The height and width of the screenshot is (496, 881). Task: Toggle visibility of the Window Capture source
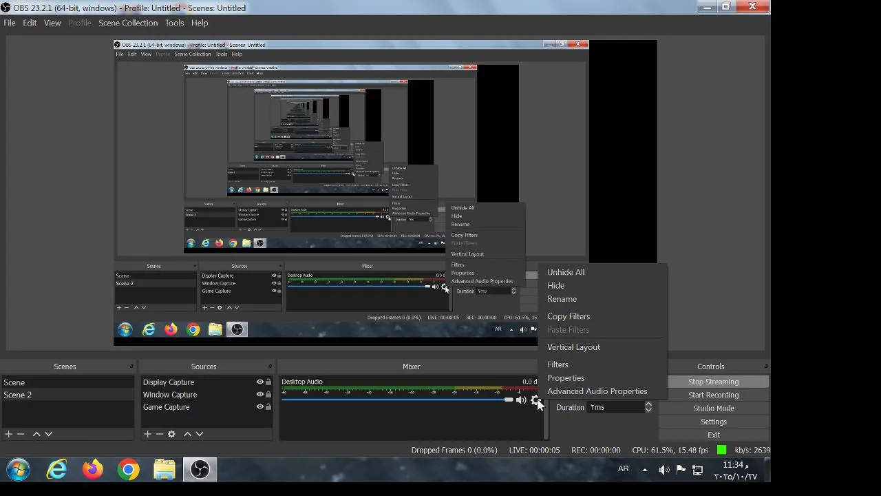pos(260,395)
